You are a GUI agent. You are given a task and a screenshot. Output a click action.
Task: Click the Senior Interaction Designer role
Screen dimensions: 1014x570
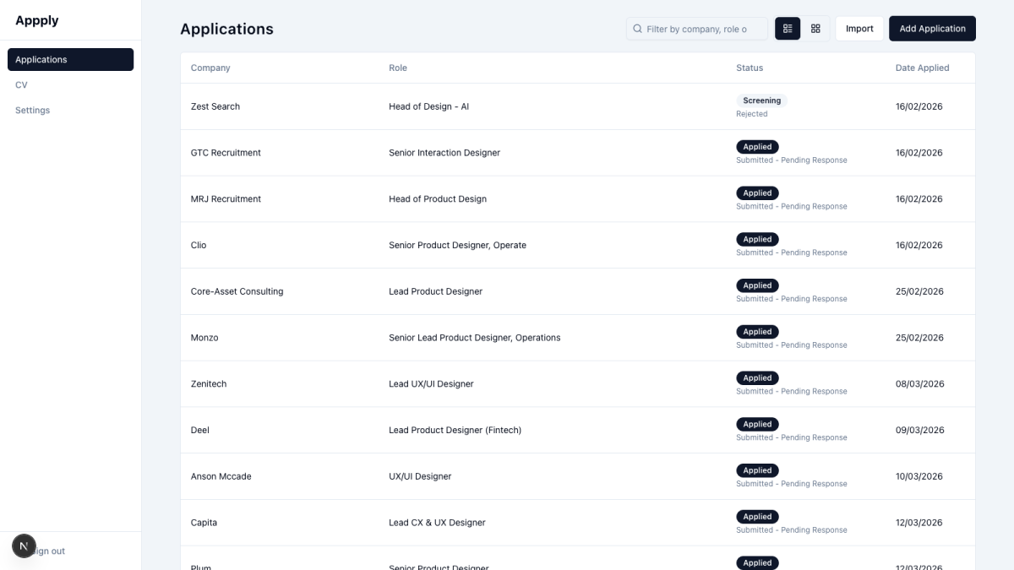tap(444, 153)
